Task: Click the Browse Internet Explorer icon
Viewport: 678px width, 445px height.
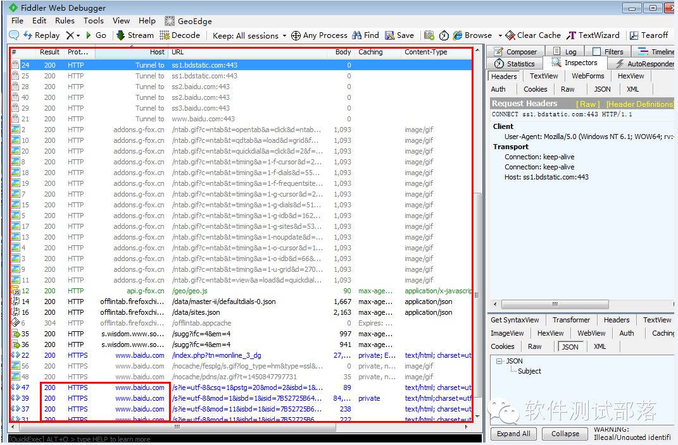Action: click(x=458, y=35)
